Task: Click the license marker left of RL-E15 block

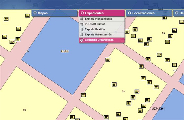Action: click(18, 39)
